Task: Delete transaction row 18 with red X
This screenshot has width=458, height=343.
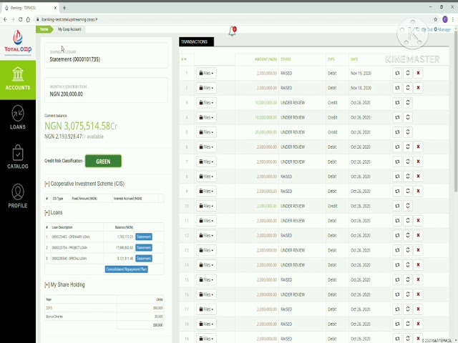Action: coord(418,324)
